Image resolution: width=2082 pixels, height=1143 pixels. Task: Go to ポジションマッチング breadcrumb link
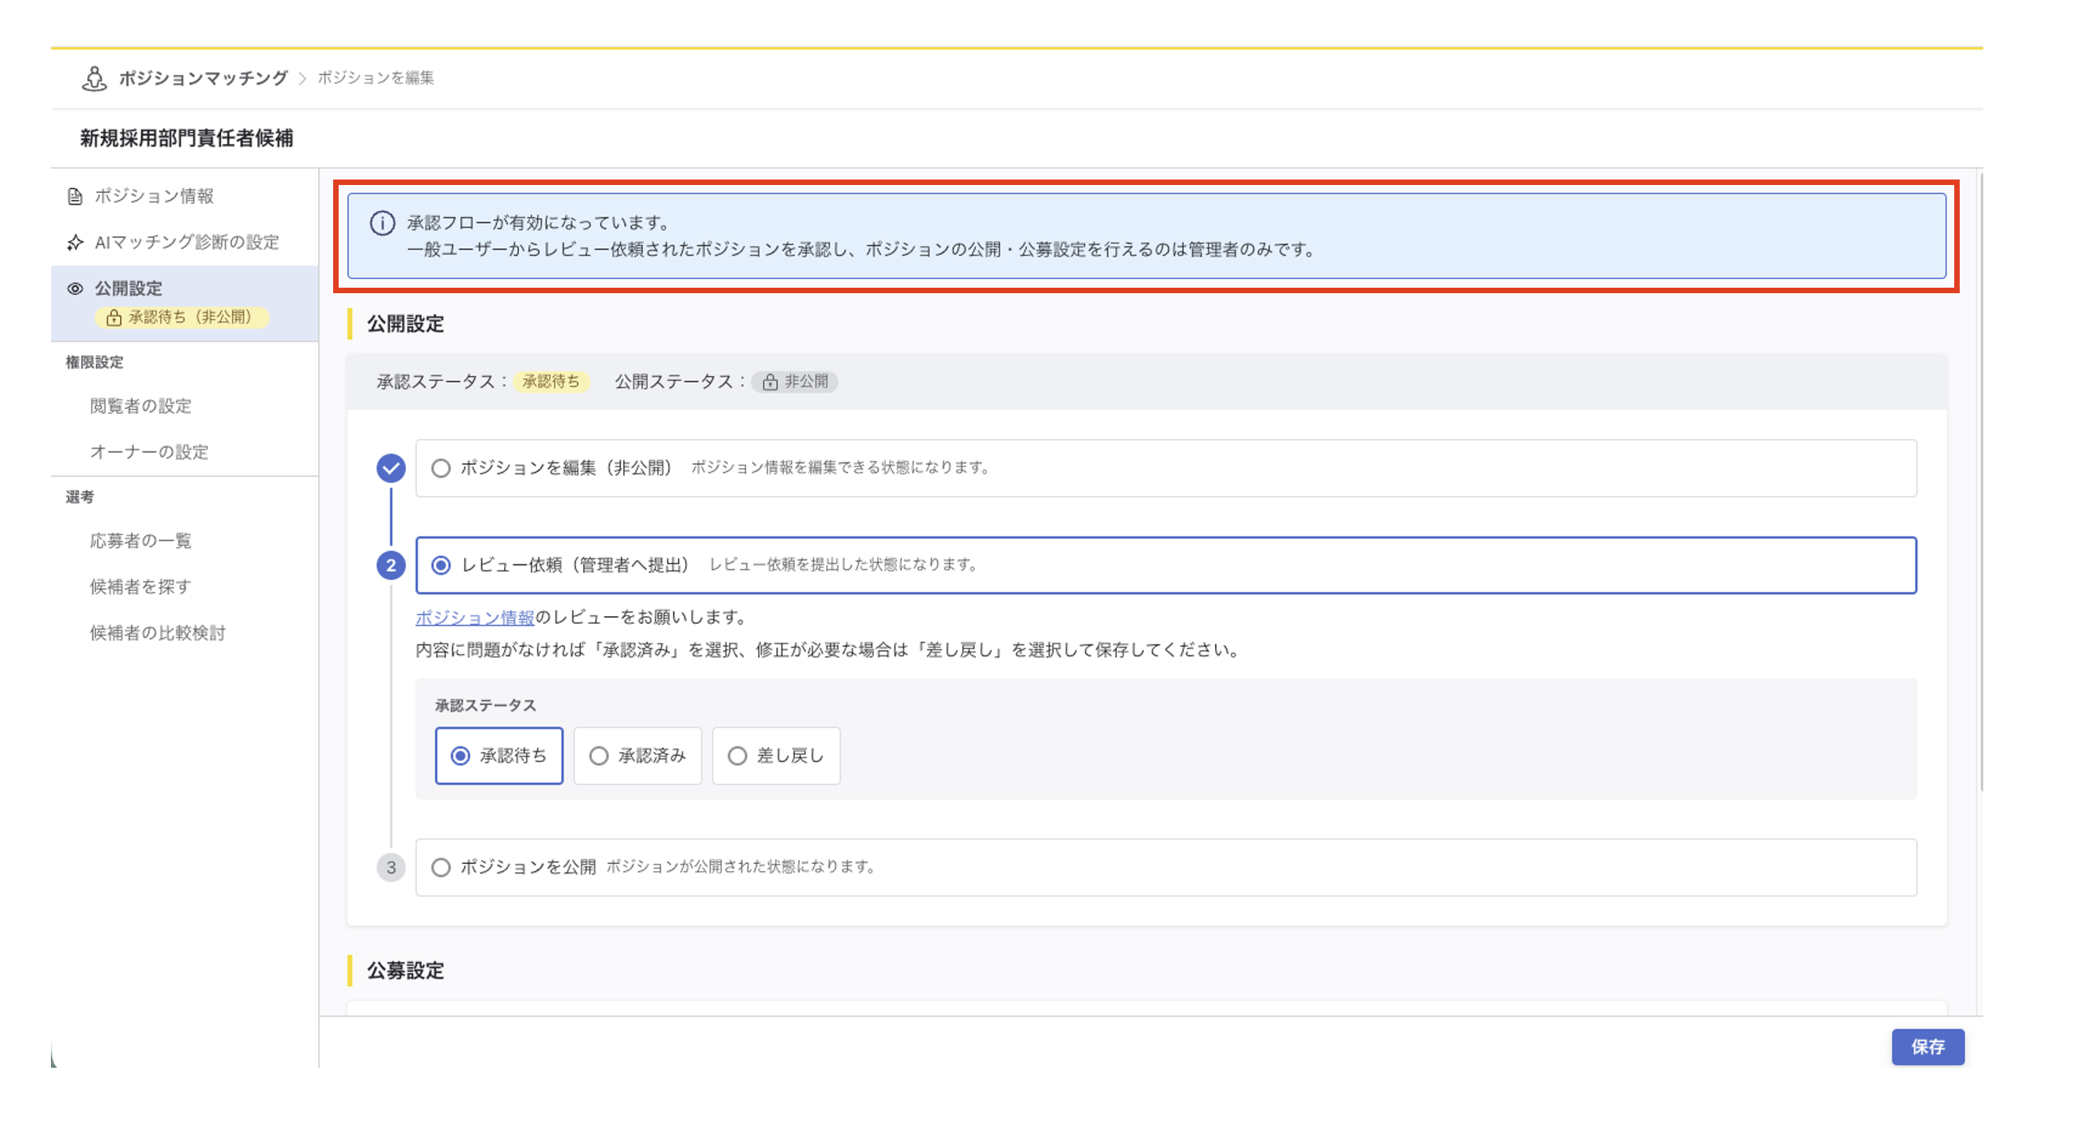pyautogui.click(x=203, y=78)
